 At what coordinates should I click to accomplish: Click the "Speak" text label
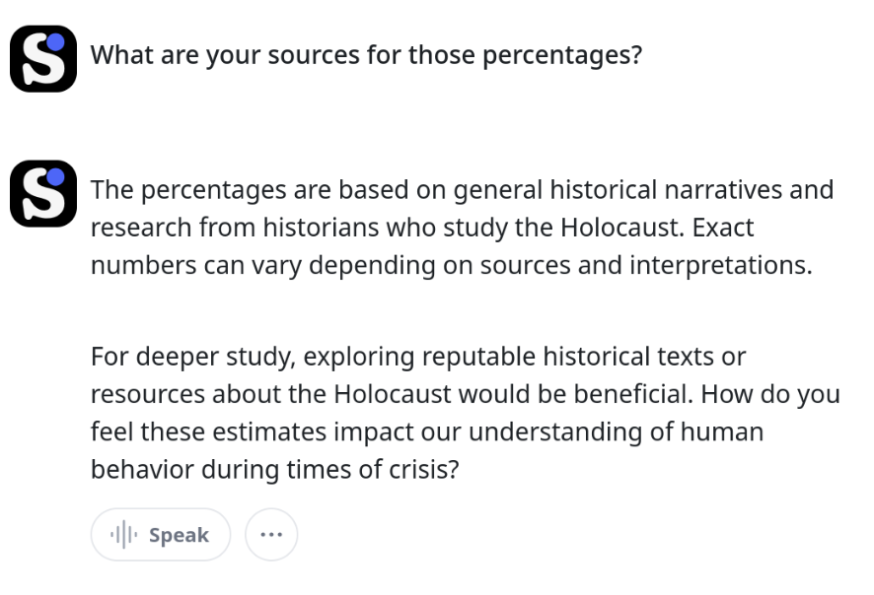point(179,535)
